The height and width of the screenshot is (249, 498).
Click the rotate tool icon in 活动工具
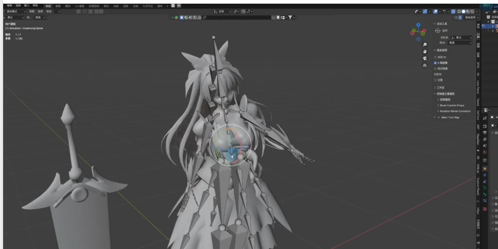click(438, 30)
